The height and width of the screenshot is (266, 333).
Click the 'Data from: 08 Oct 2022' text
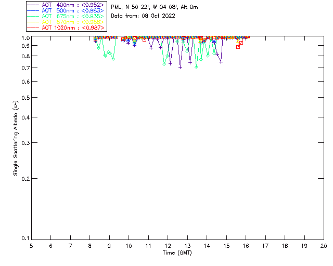143,16
